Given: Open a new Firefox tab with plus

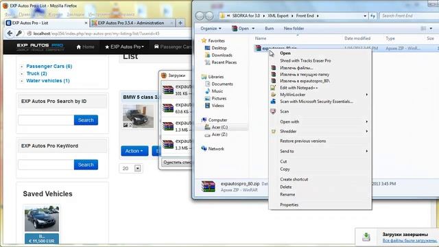Looking at the screenshot, I should click(180, 23).
